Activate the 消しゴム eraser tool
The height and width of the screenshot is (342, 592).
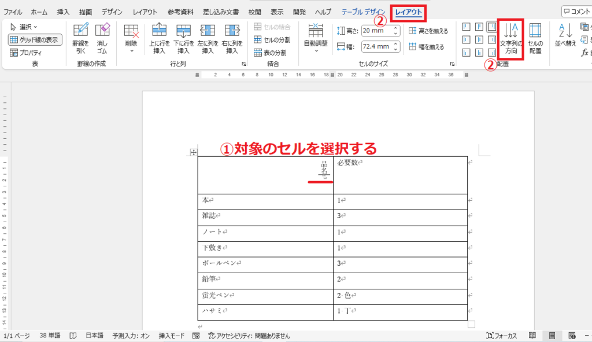point(102,39)
